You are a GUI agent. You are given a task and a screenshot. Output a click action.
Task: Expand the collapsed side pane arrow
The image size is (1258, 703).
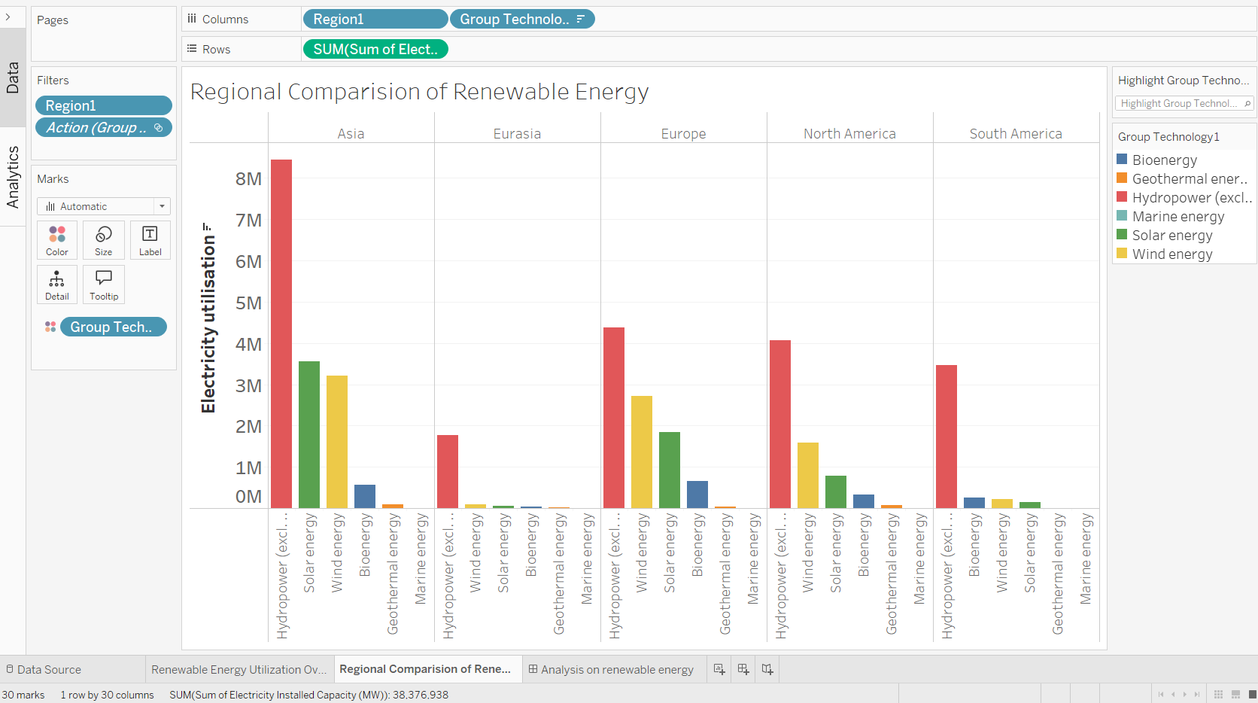(8, 17)
